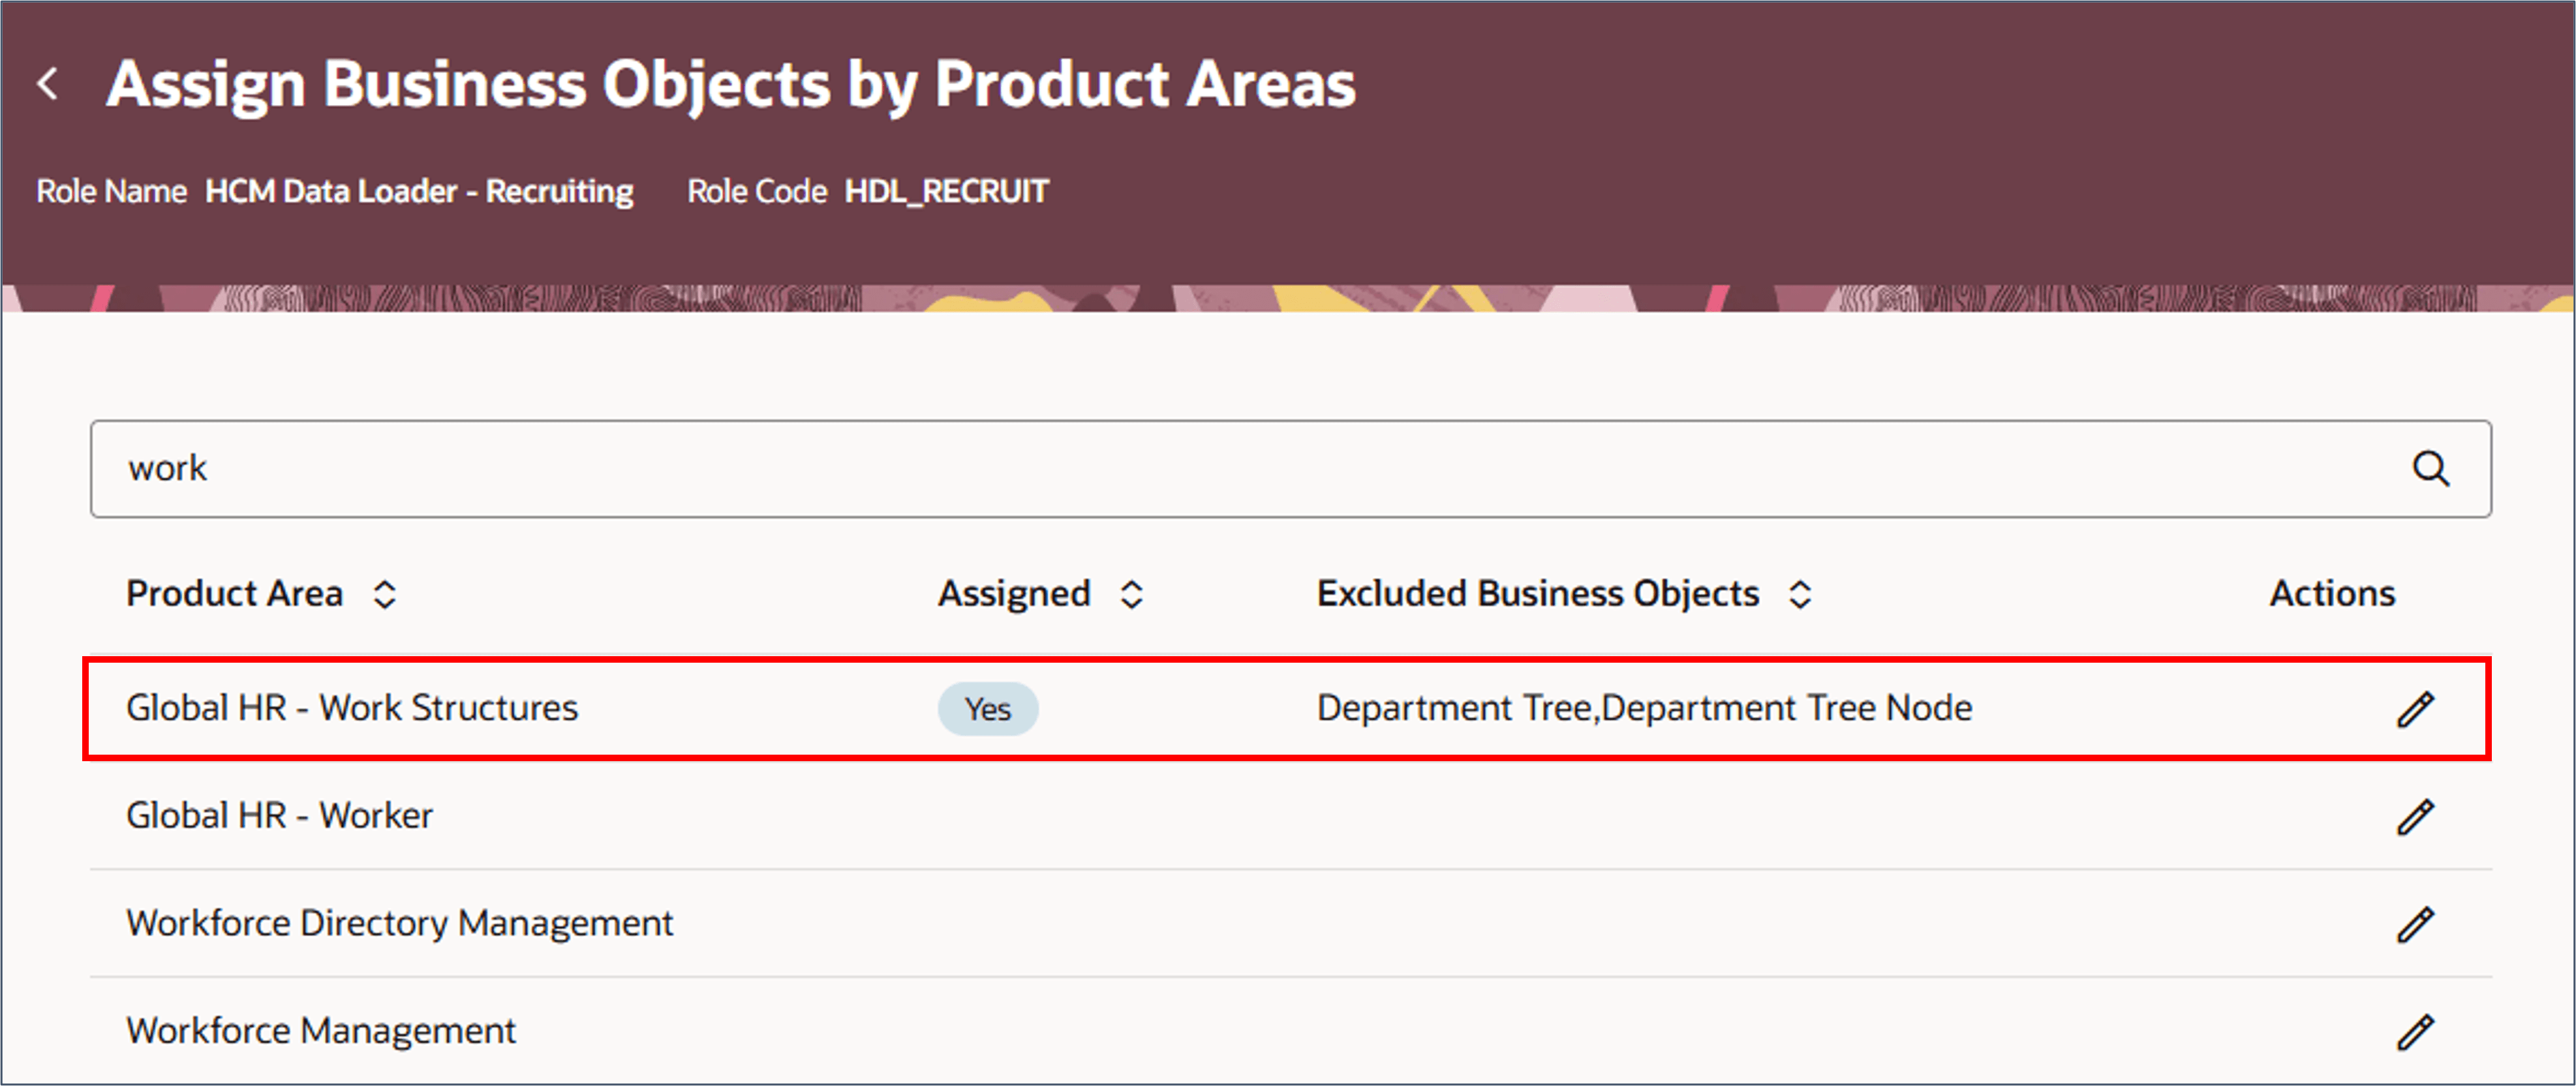The width and height of the screenshot is (2576, 1086).
Task: Edit Global HR - Worker row
Action: pos(2415,817)
